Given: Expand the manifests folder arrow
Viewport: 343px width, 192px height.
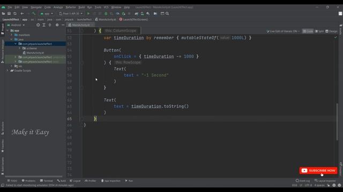Looking at the screenshot, I should pos(12,35).
